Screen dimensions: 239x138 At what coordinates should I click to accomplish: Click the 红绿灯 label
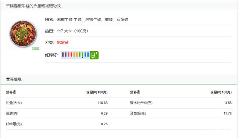(x=52, y=55)
